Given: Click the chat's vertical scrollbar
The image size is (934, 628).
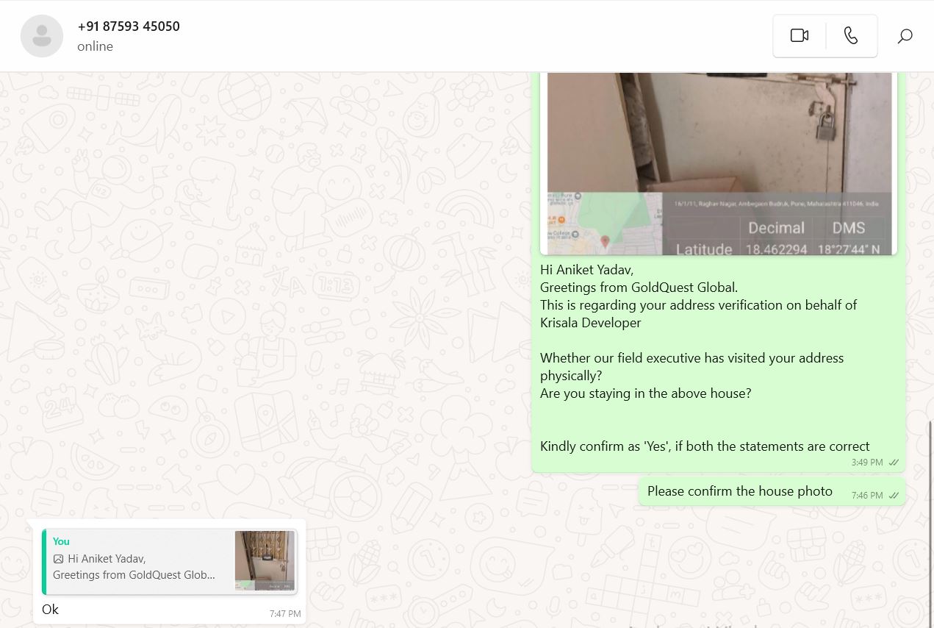Looking at the screenshot, I should pyautogui.click(x=930, y=515).
